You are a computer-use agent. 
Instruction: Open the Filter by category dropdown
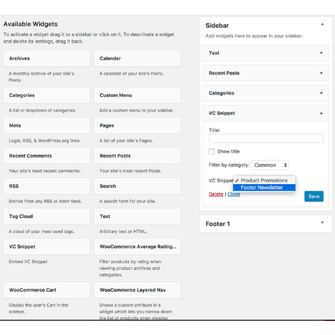[269, 165]
